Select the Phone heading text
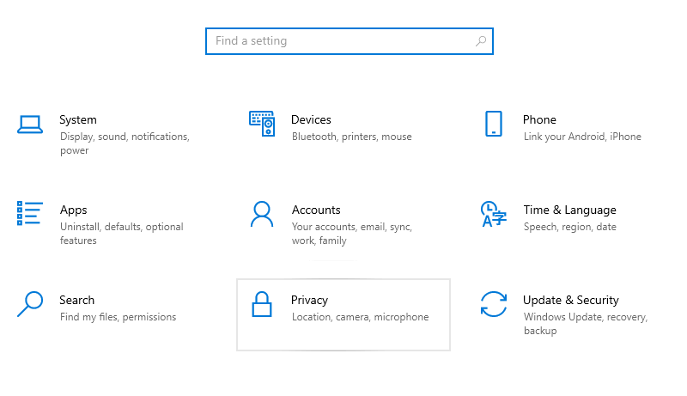 click(x=539, y=119)
